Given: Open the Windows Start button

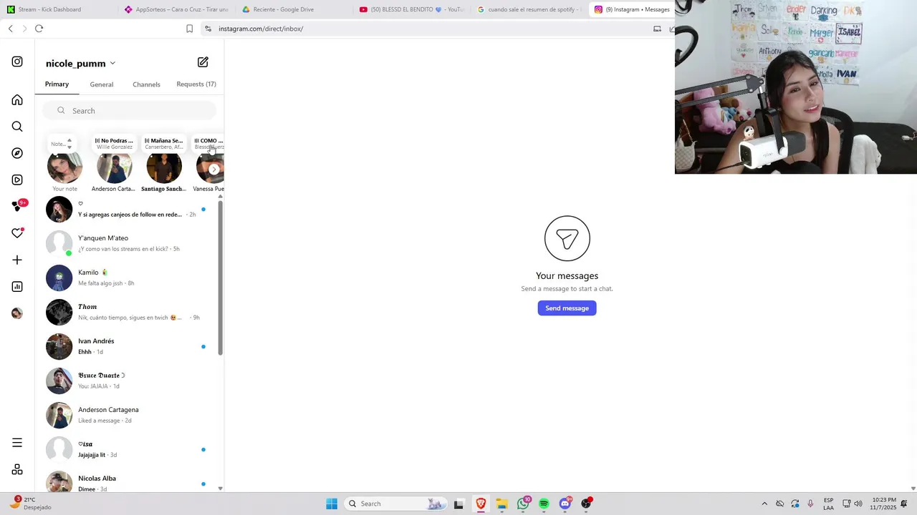Looking at the screenshot, I should point(332,504).
